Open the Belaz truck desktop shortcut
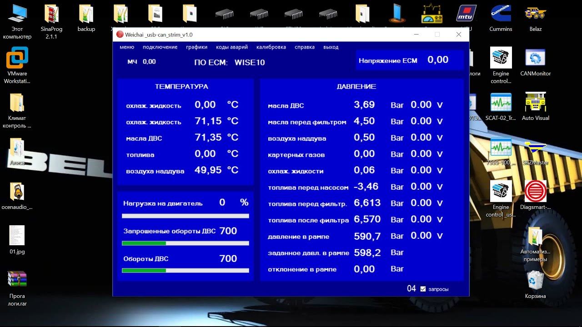 pos(535,18)
